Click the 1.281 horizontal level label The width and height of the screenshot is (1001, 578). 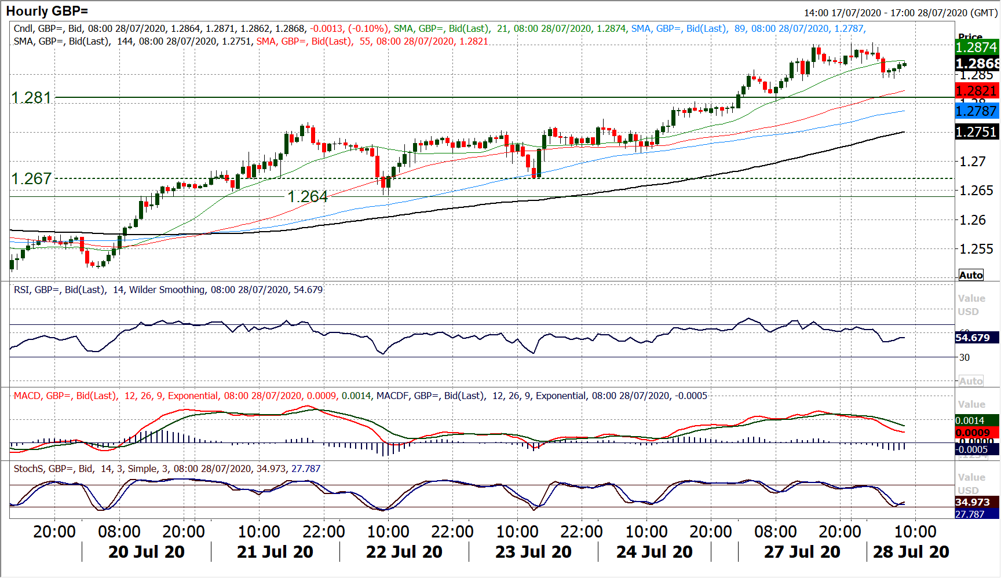click(x=31, y=98)
